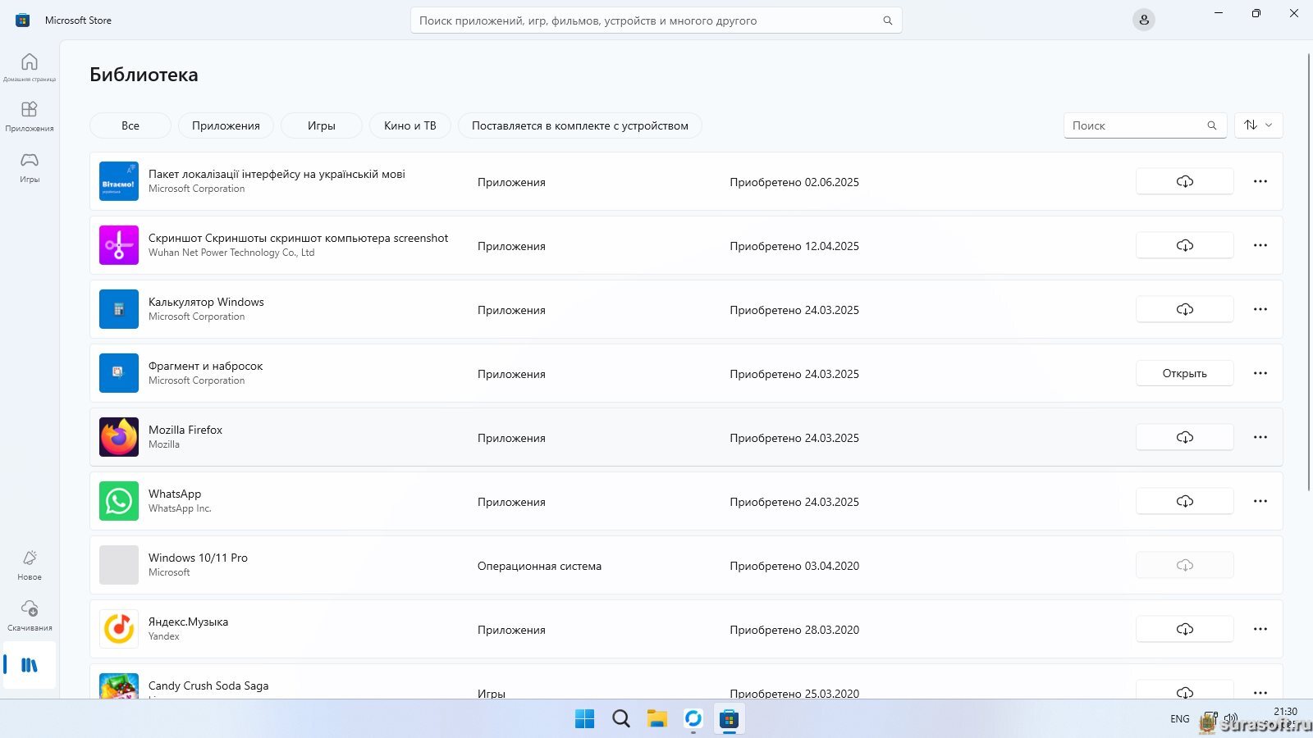The width and height of the screenshot is (1313, 738).
Task: Select the Кино и ТВ filter tab
Action: (x=409, y=125)
